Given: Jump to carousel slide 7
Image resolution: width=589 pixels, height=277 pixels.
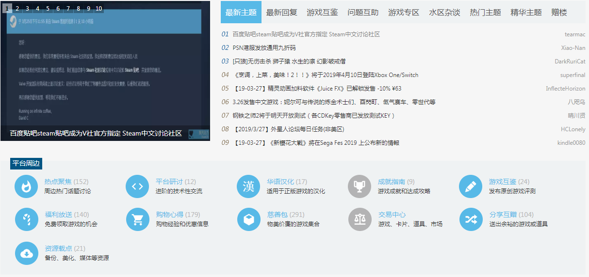Looking at the screenshot, I should (68, 8).
